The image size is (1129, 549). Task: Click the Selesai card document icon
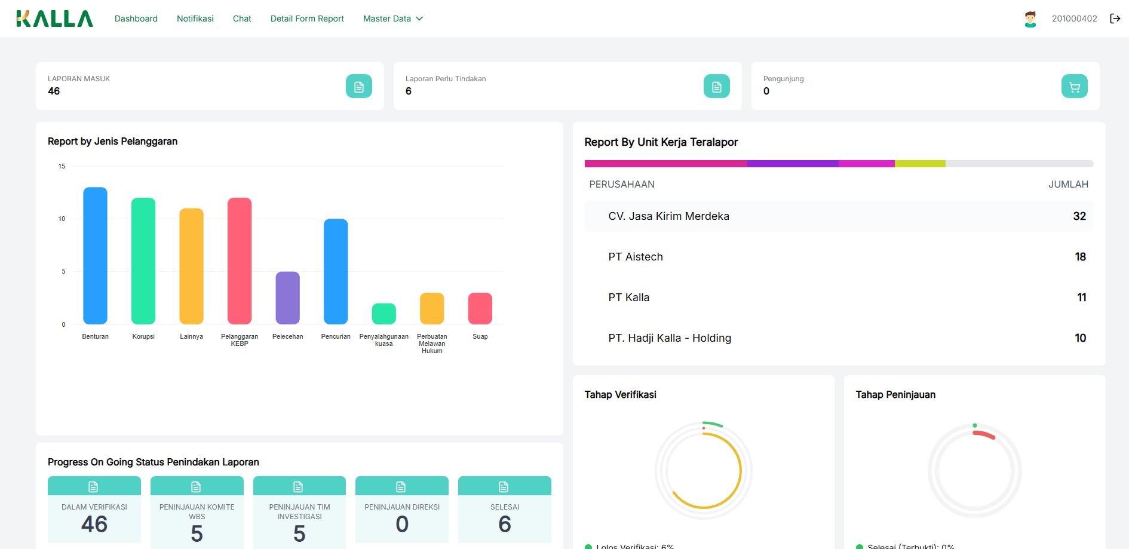coord(504,486)
